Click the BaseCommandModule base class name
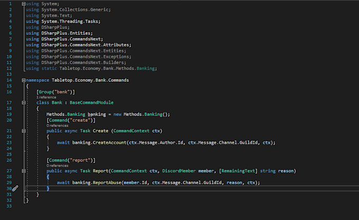 (91, 102)
